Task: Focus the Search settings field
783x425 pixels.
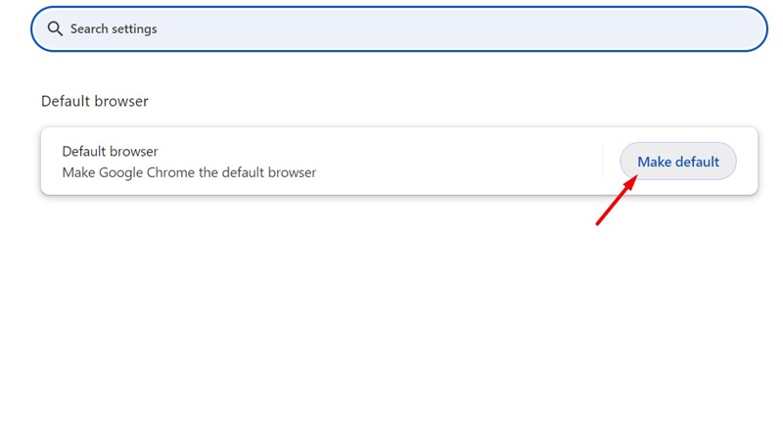Action: coord(399,29)
